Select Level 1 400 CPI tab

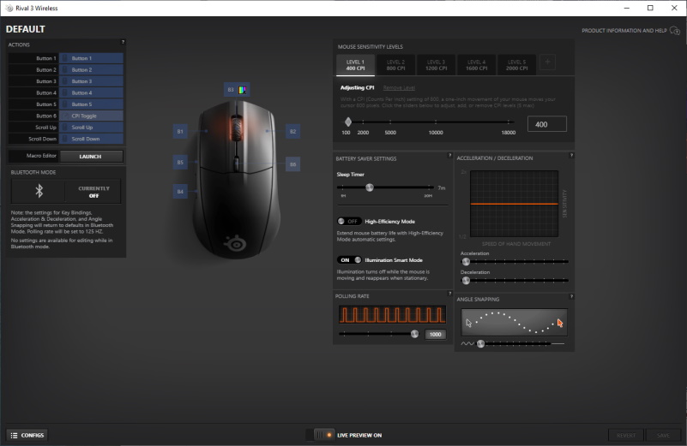point(355,65)
